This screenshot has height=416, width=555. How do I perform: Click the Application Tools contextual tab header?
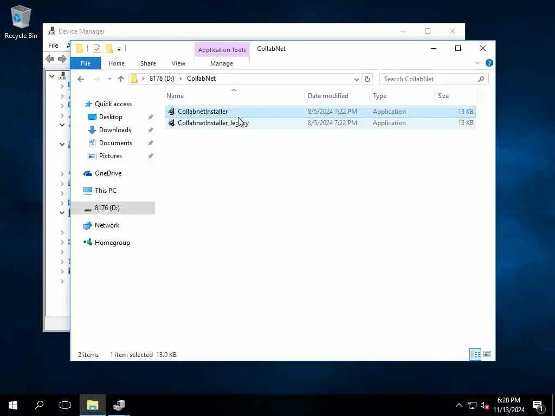[x=222, y=50]
